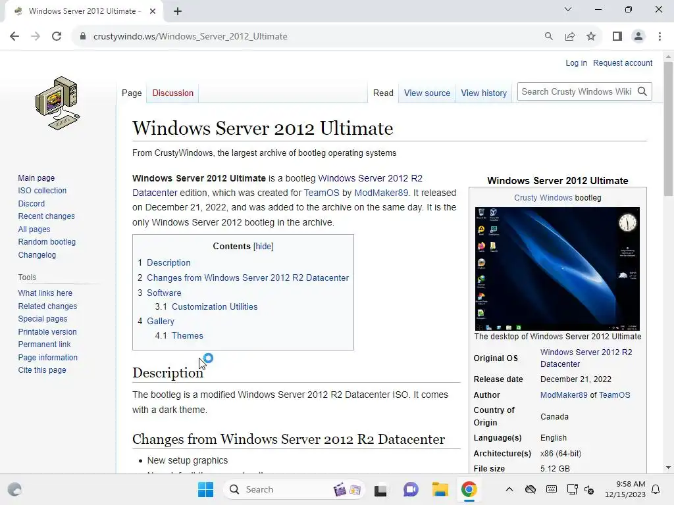Open File Explorer from the taskbar
This screenshot has width=674, height=505.
(440, 489)
